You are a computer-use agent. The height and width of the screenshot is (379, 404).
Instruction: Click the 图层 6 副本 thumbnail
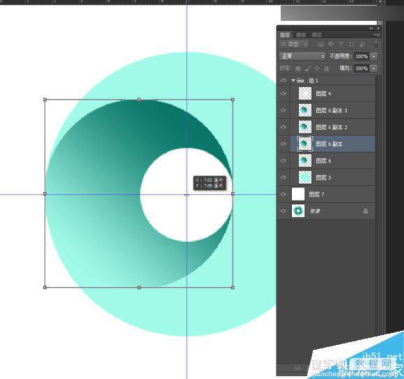(305, 144)
